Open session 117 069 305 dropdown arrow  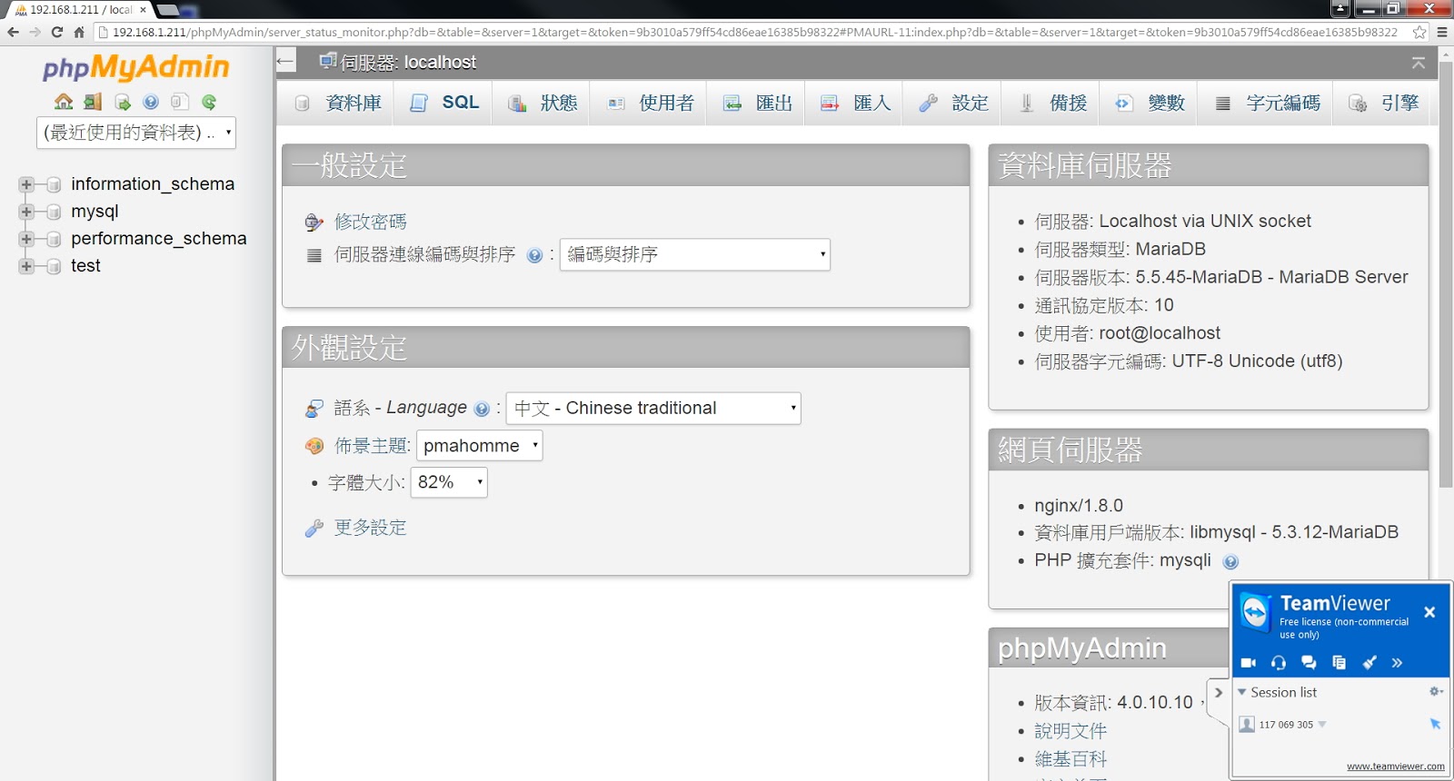click(1322, 724)
